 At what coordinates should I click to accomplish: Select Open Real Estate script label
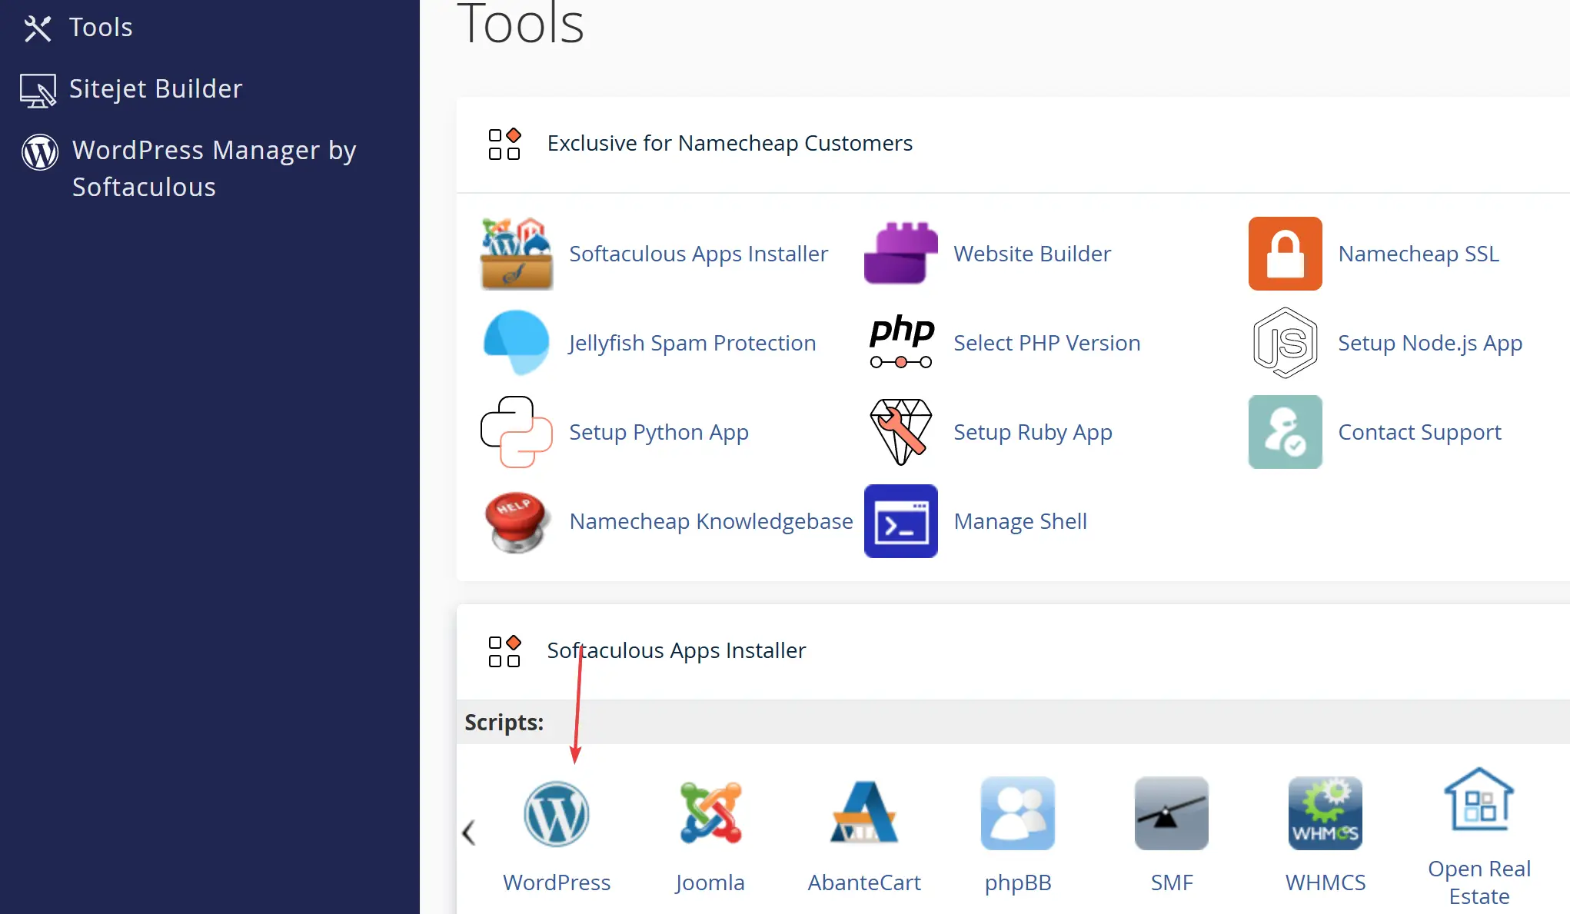(x=1479, y=882)
